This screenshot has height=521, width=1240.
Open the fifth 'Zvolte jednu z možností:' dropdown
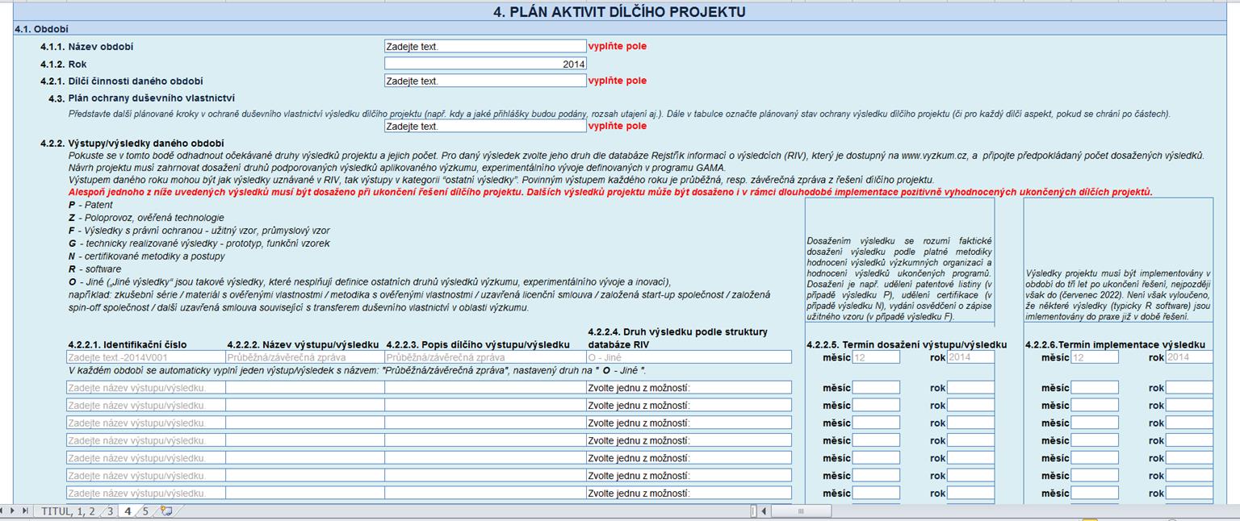click(x=689, y=458)
